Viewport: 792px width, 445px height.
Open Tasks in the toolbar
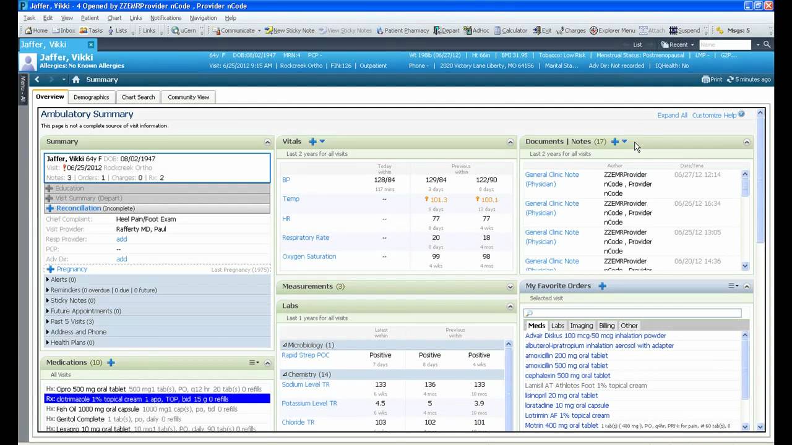pos(91,30)
